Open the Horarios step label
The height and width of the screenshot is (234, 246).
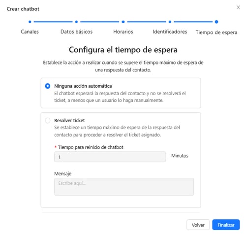click(x=123, y=32)
